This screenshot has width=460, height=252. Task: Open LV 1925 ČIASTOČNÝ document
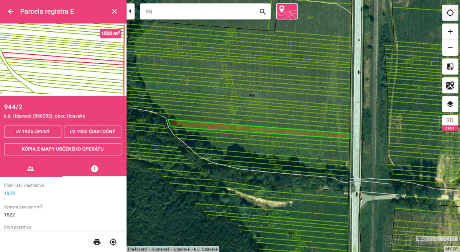pyautogui.click(x=92, y=132)
